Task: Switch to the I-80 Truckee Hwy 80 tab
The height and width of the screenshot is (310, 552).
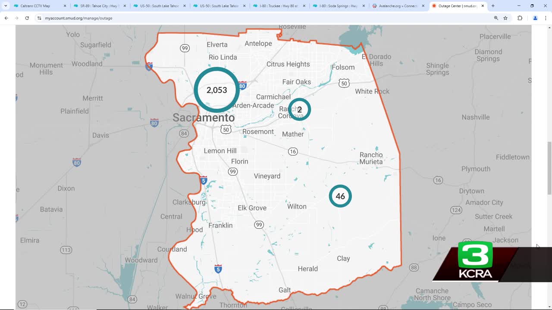Action: click(x=278, y=6)
